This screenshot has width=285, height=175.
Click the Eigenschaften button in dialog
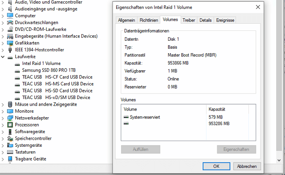236,149
